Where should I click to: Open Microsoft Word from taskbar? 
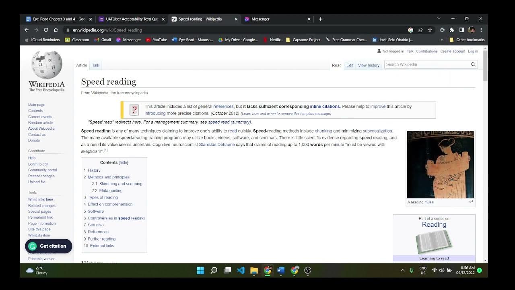[x=281, y=270]
